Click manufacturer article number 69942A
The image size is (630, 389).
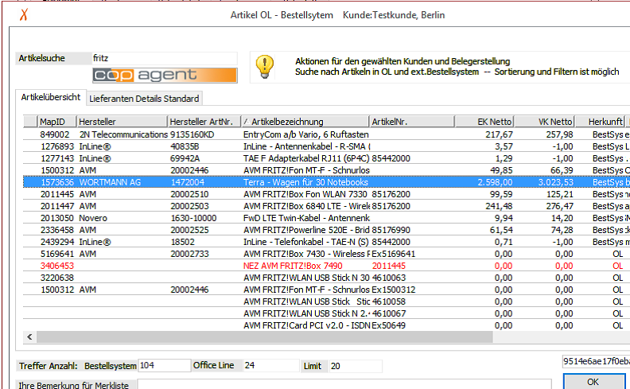[x=185, y=158]
